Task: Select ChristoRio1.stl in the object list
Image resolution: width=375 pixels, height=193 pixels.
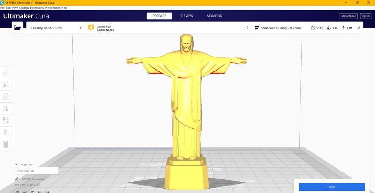Action: pyautogui.click(x=37, y=171)
